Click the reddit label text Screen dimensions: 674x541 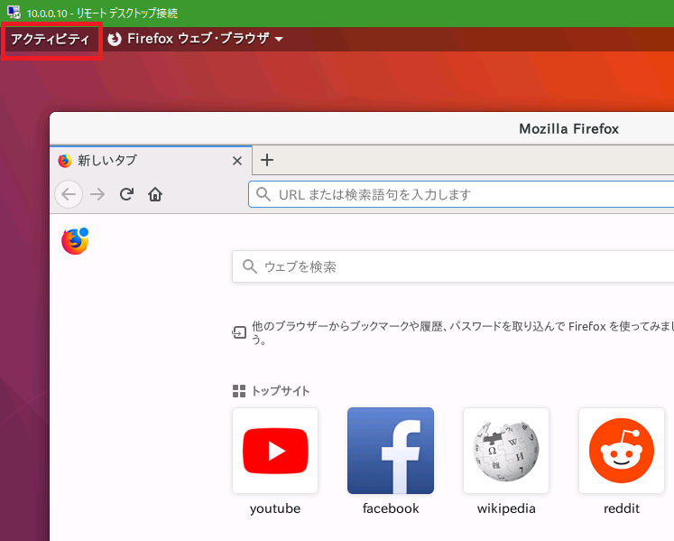(622, 508)
